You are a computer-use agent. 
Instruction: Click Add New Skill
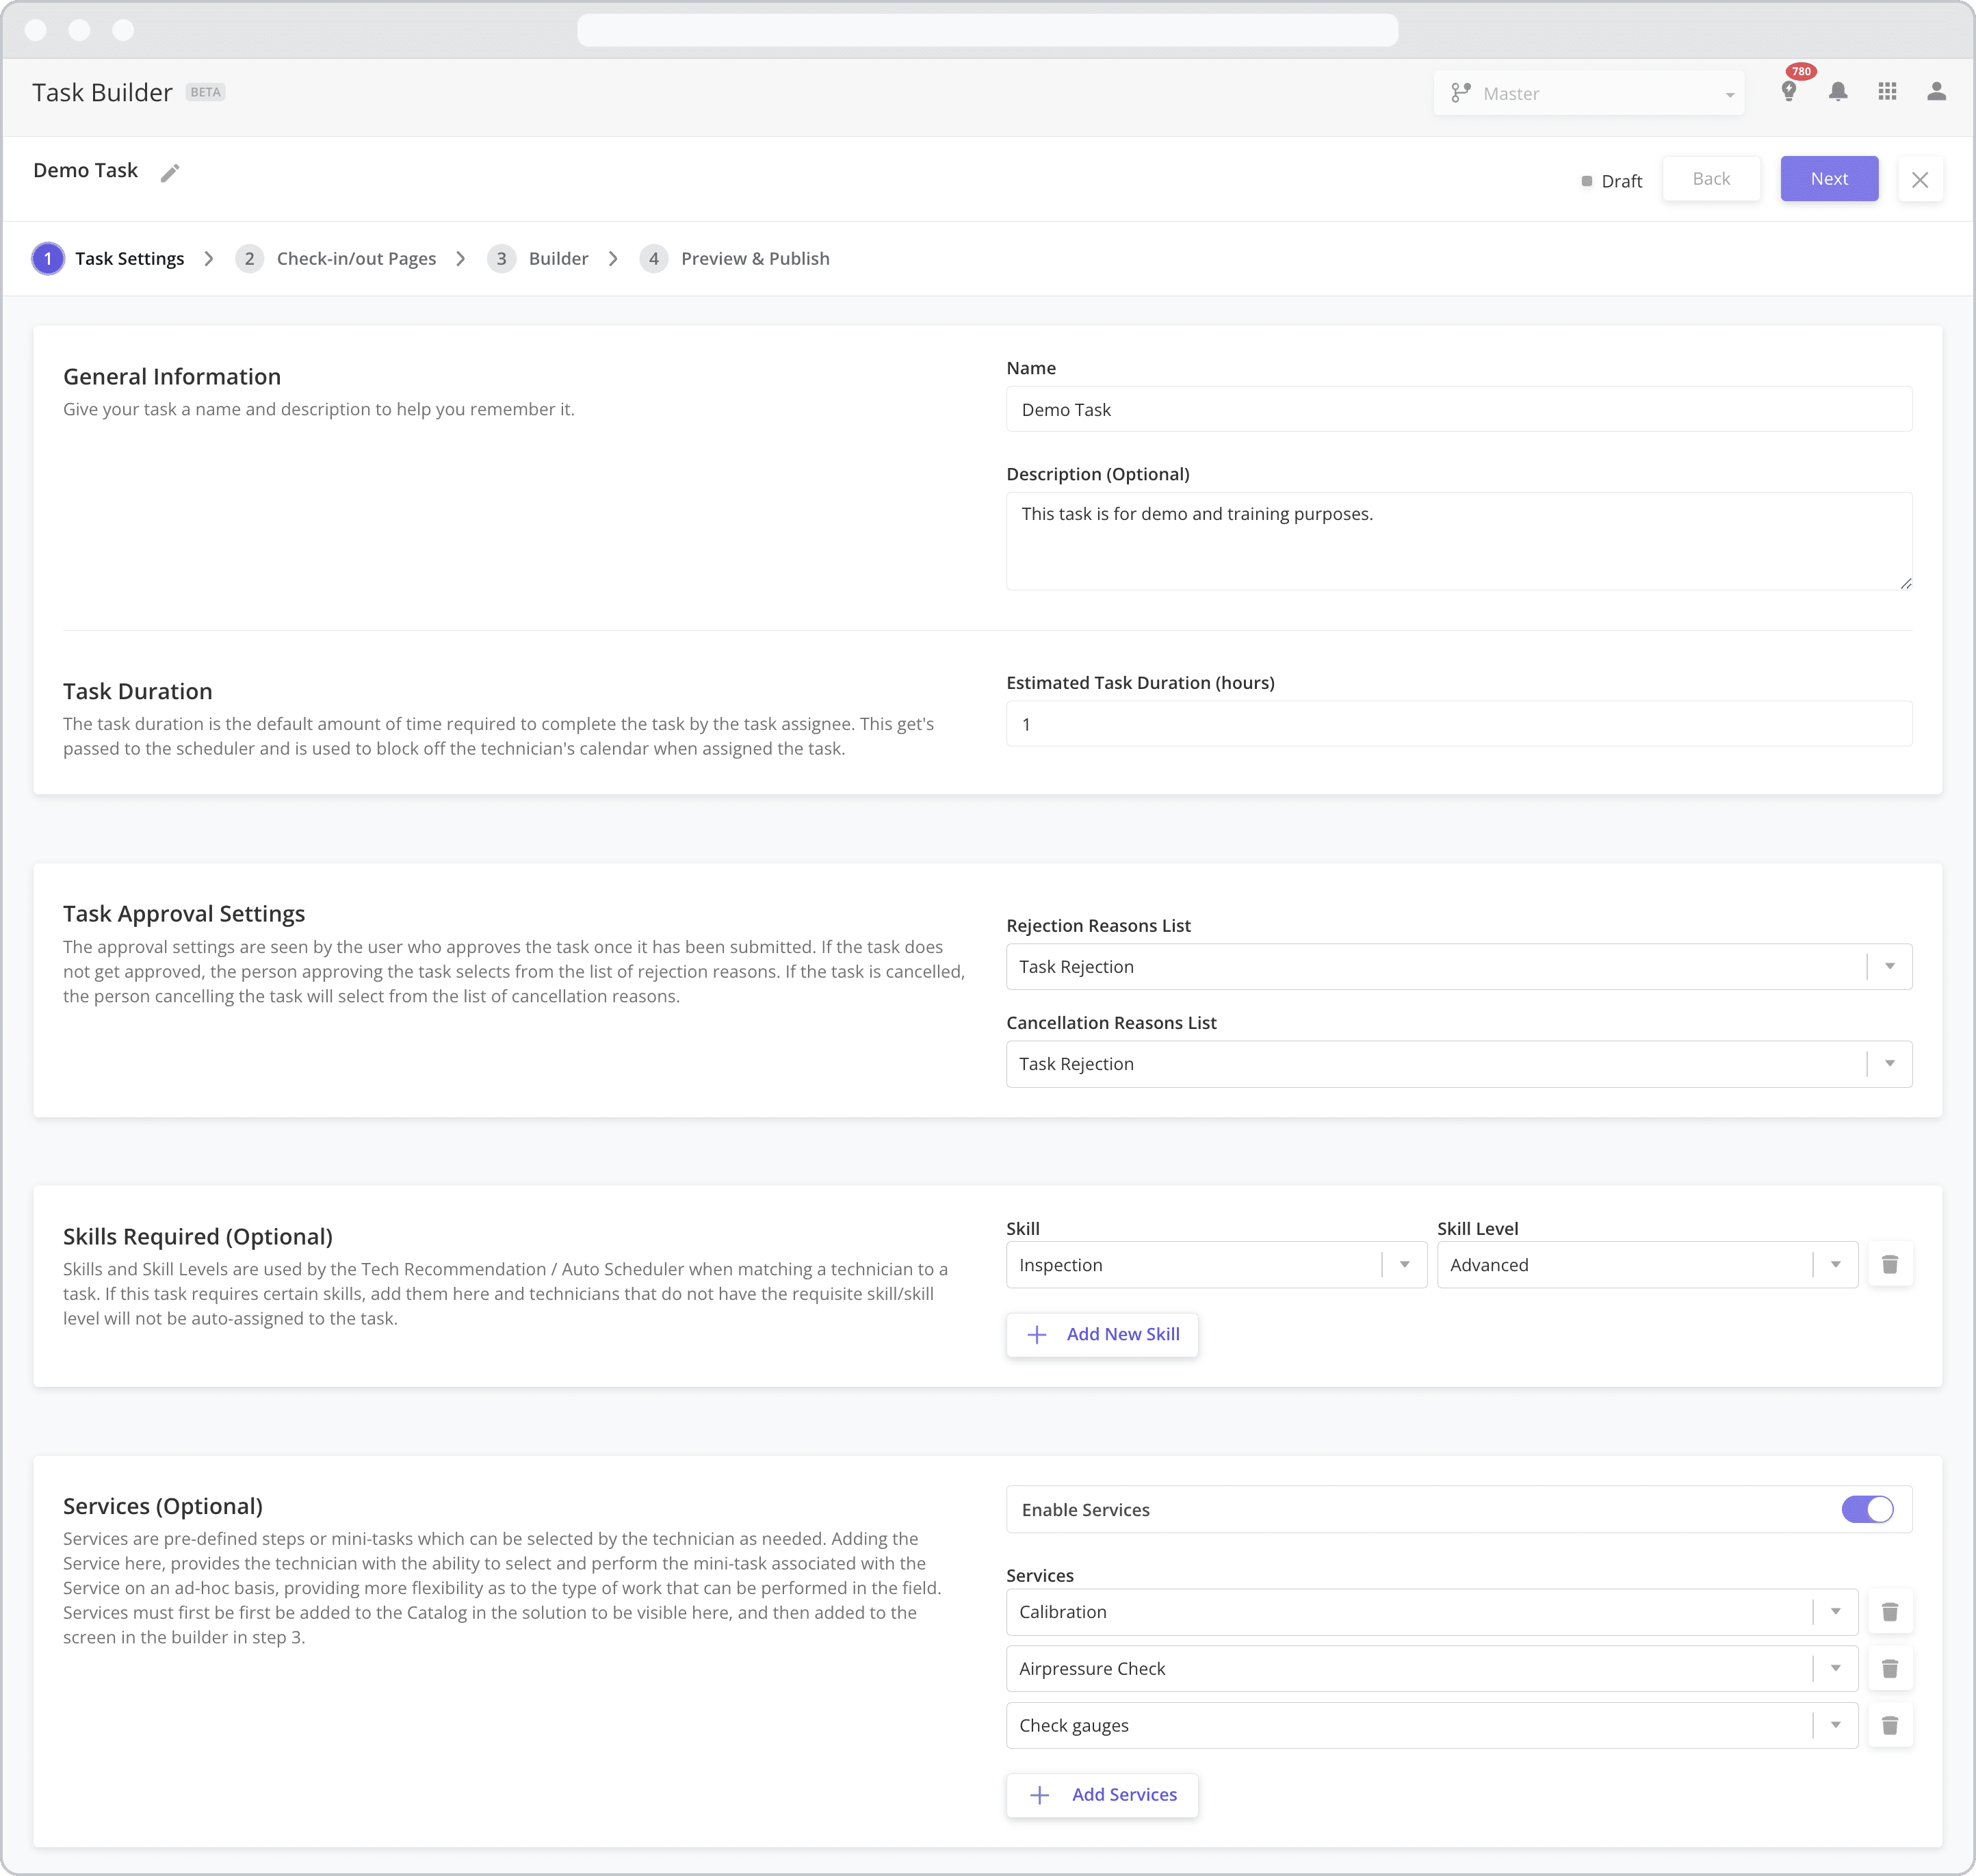point(1101,1334)
